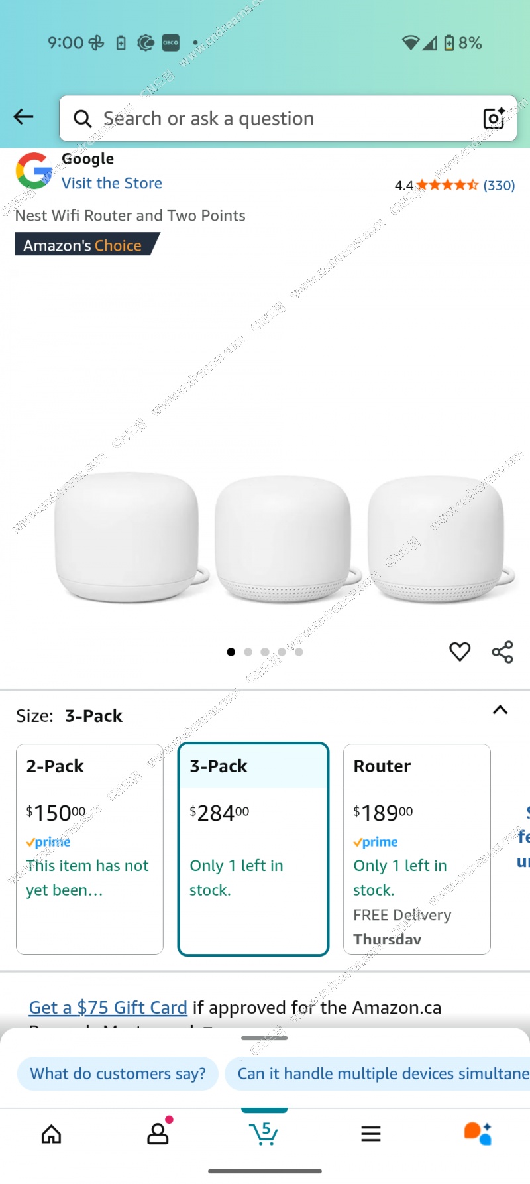530x1184 pixels.
Task: Open the camera lens search icon
Action: tap(494, 118)
